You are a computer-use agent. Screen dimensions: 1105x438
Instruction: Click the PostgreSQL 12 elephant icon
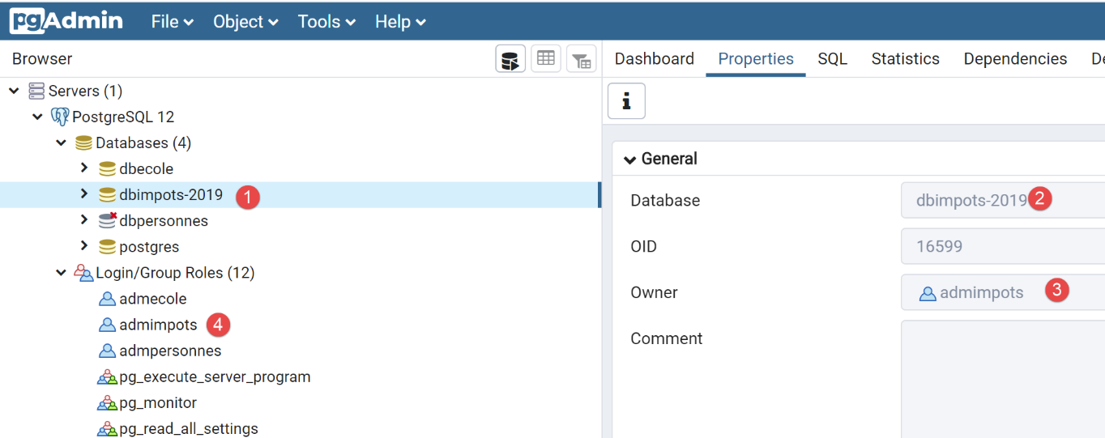click(60, 117)
